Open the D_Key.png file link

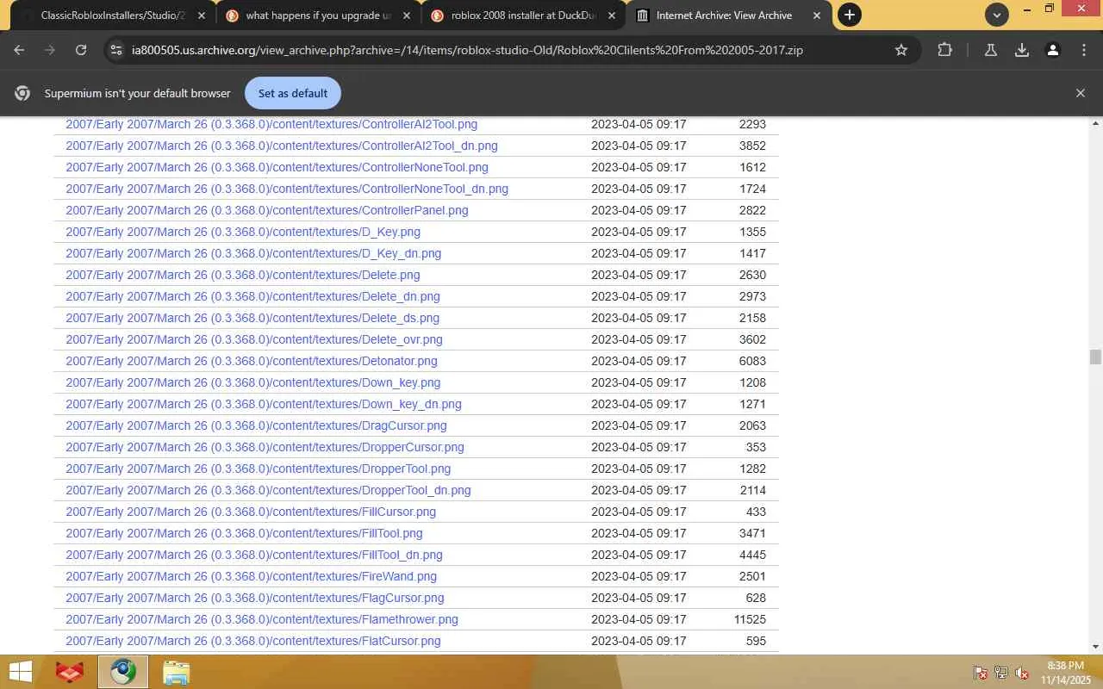click(x=243, y=232)
